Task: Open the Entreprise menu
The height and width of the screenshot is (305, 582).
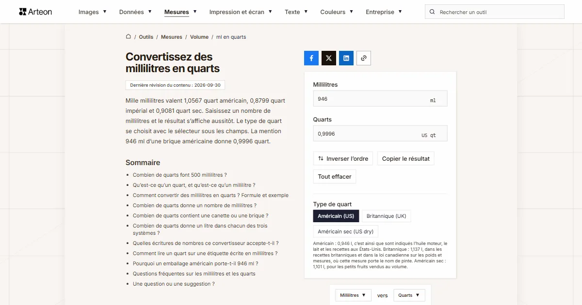Action: pos(384,12)
